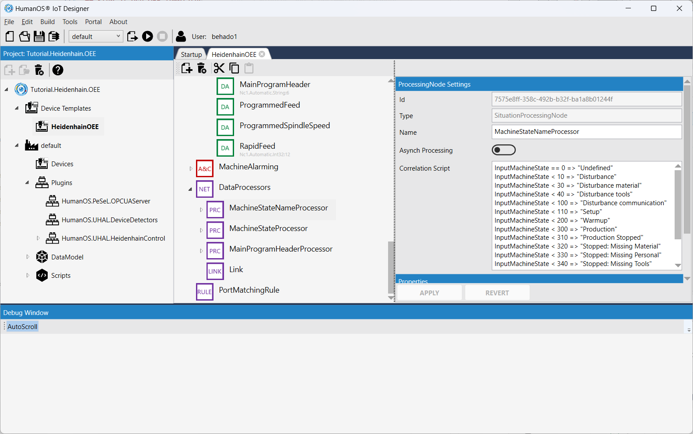Click the Paste clipboard icon

point(249,68)
